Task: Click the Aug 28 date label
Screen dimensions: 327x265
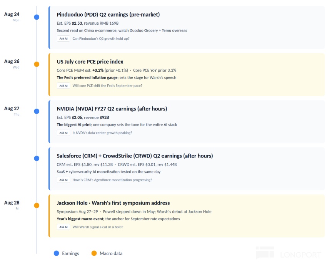Action: tap(12, 203)
